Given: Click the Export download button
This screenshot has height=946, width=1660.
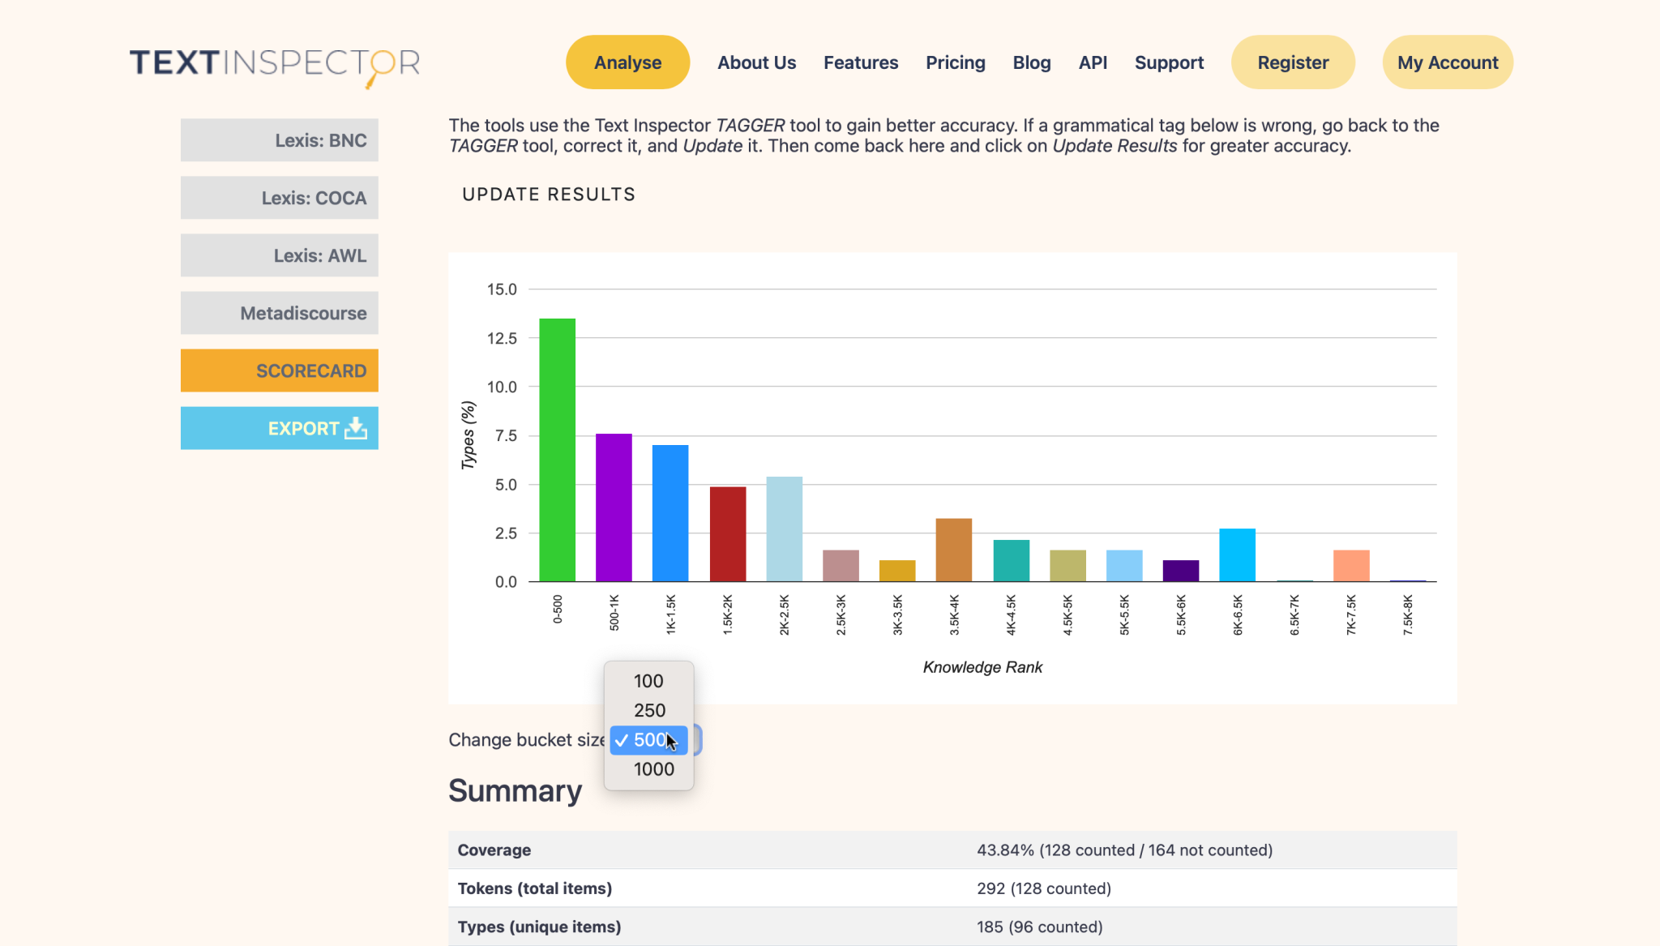Looking at the screenshot, I should coord(280,428).
